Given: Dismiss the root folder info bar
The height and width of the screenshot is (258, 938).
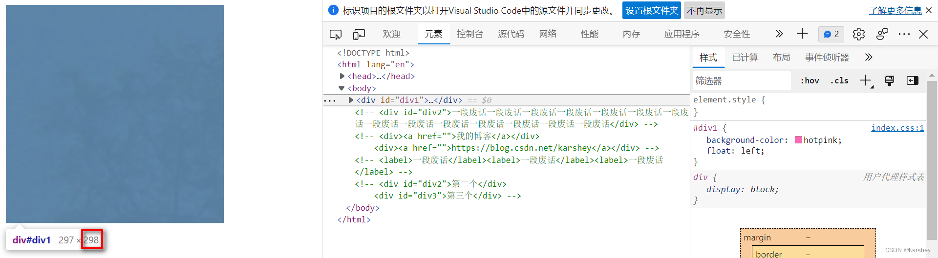Looking at the screenshot, I should point(929,10).
